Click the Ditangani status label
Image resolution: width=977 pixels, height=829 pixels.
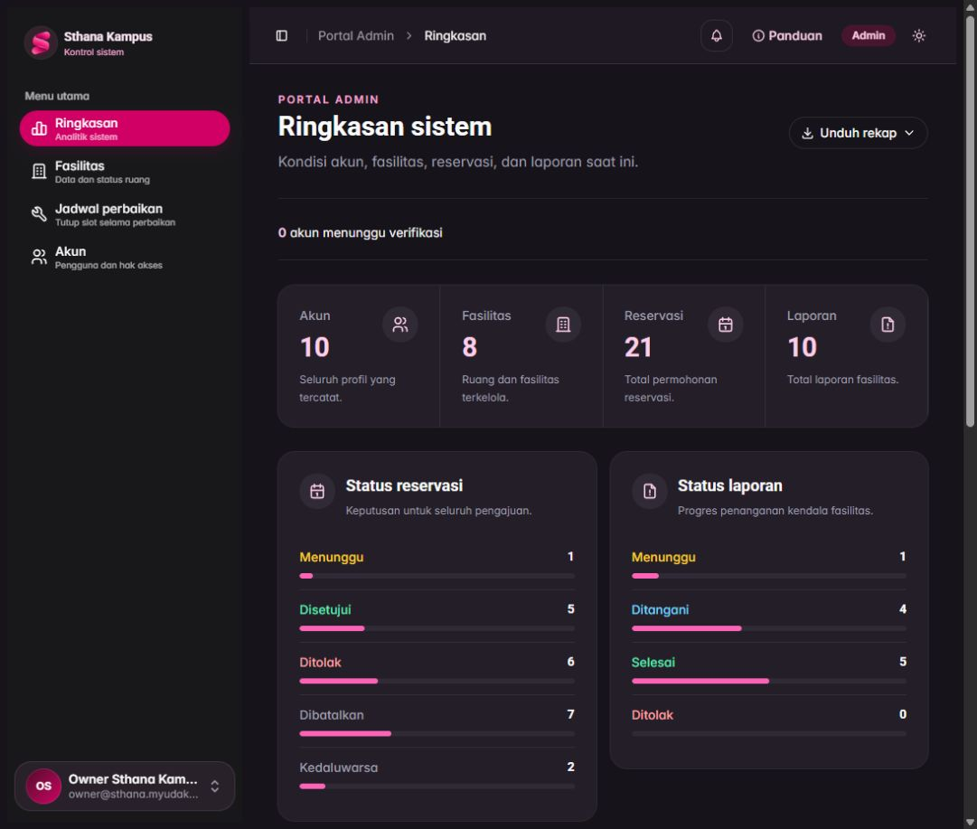(660, 609)
